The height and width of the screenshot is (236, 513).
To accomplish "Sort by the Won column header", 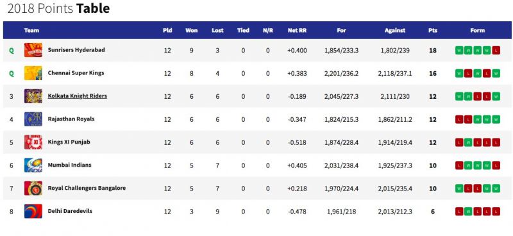I will (191, 30).
